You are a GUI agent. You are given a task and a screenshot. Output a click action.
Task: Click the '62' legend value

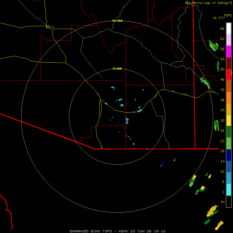(222, 39)
